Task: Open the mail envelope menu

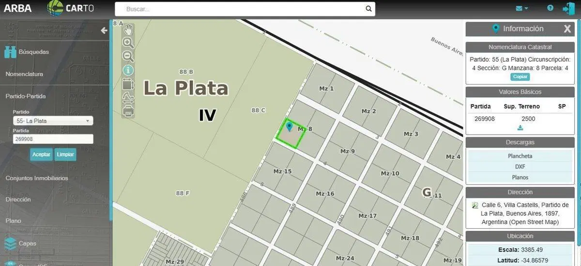Action: (x=521, y=8)
